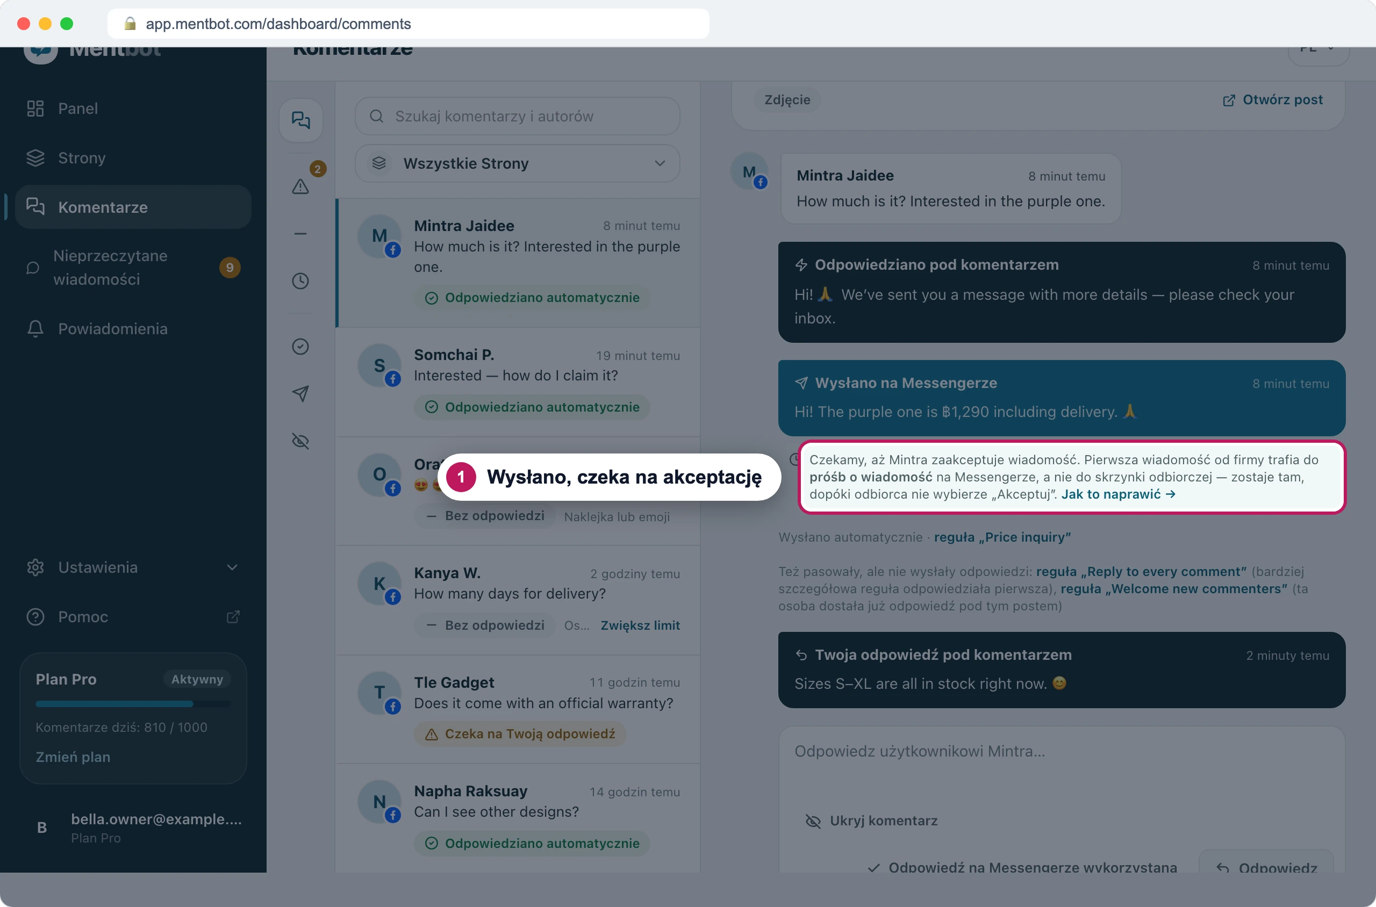The image size is (1376, 907).
Task: Click the Otwórz post link
Action: [1273, 100]
